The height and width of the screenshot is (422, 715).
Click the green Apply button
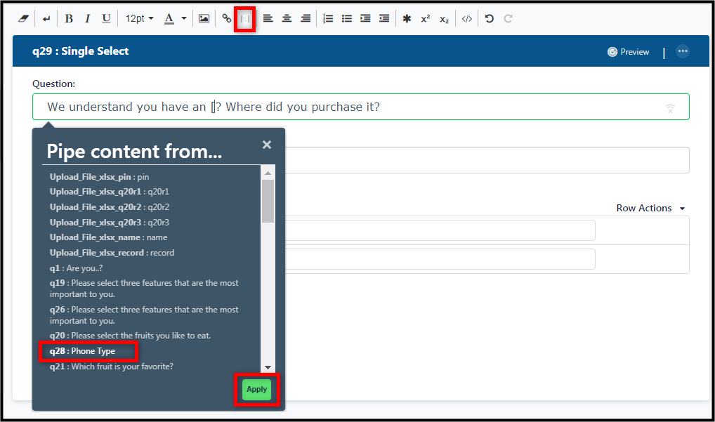click(257, 389)
